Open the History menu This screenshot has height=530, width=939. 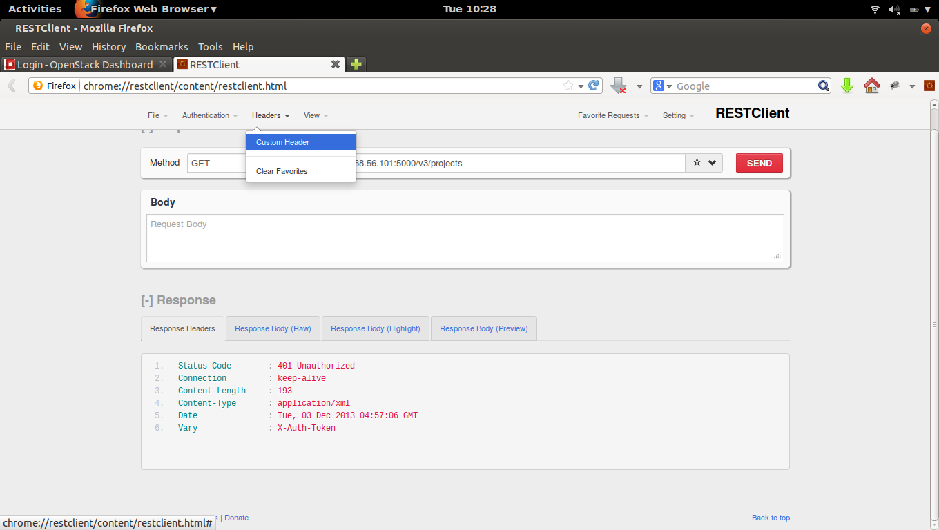coord(109,47)
